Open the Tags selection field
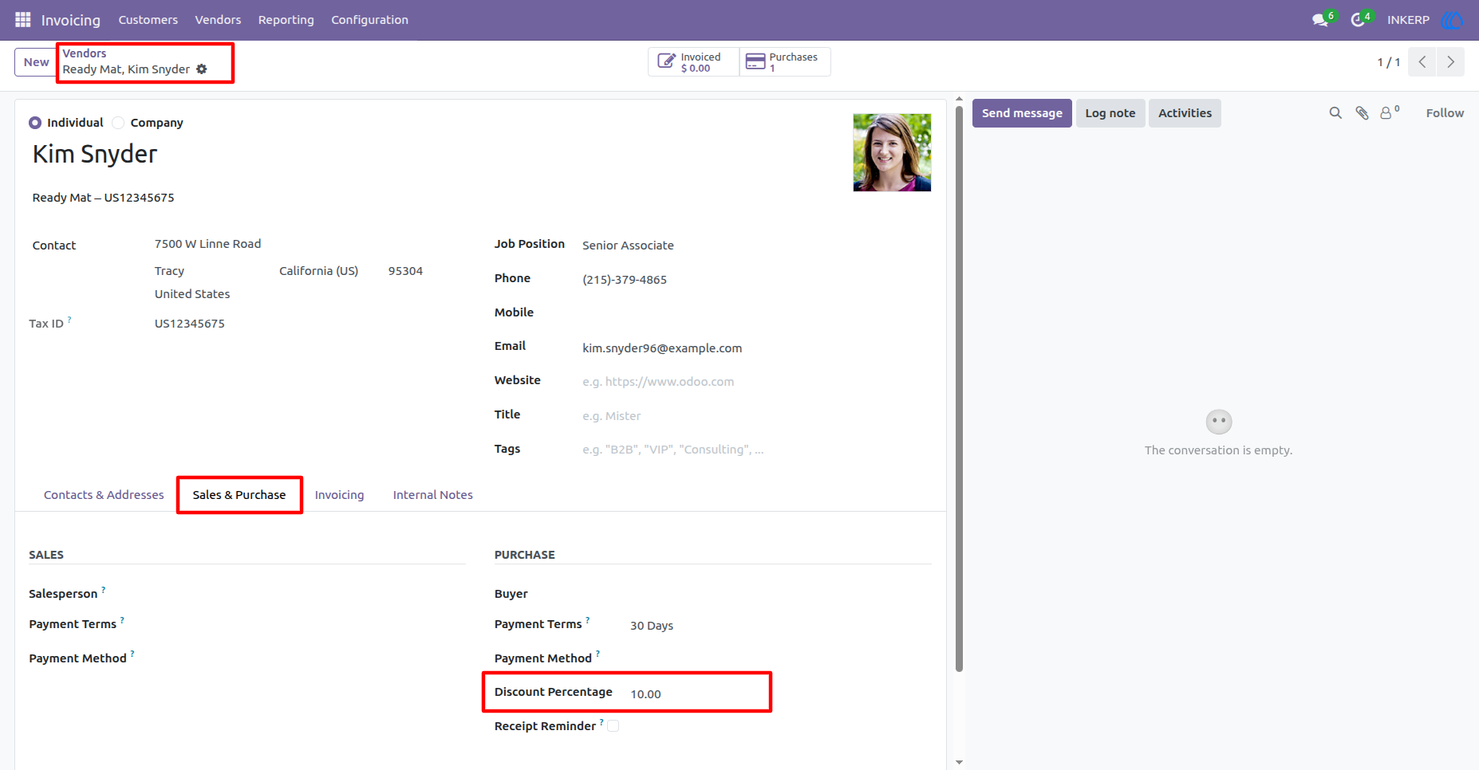This screenshot has width=1479, height=770. pos(756,450)
